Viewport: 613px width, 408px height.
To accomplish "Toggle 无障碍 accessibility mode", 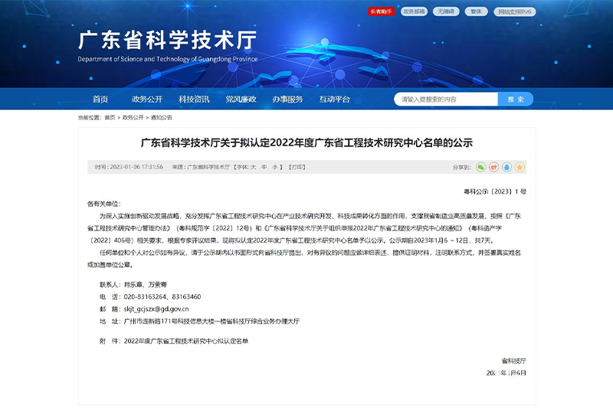I will [x=444, y=11].
